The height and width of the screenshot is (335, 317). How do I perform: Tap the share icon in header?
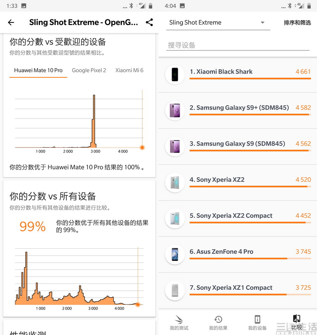149,23
